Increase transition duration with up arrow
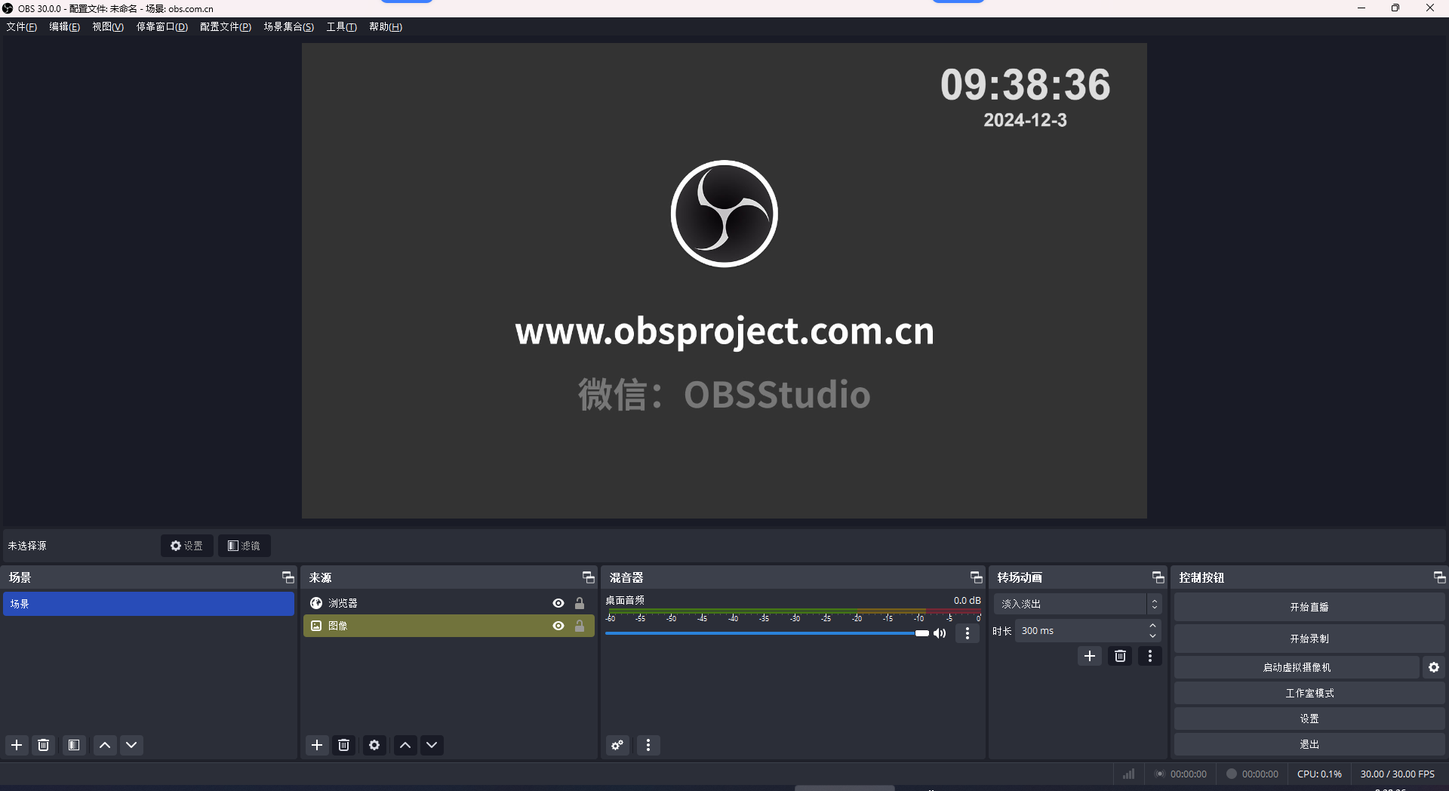This screenshot has width=1449, height=791. tap(1152, 626)
